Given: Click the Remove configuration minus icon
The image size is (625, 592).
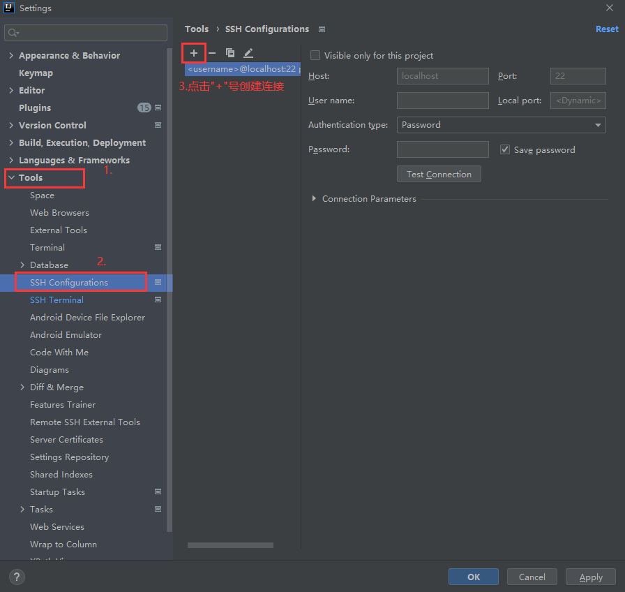Looking at the screenshot, I should pos(212,53).
